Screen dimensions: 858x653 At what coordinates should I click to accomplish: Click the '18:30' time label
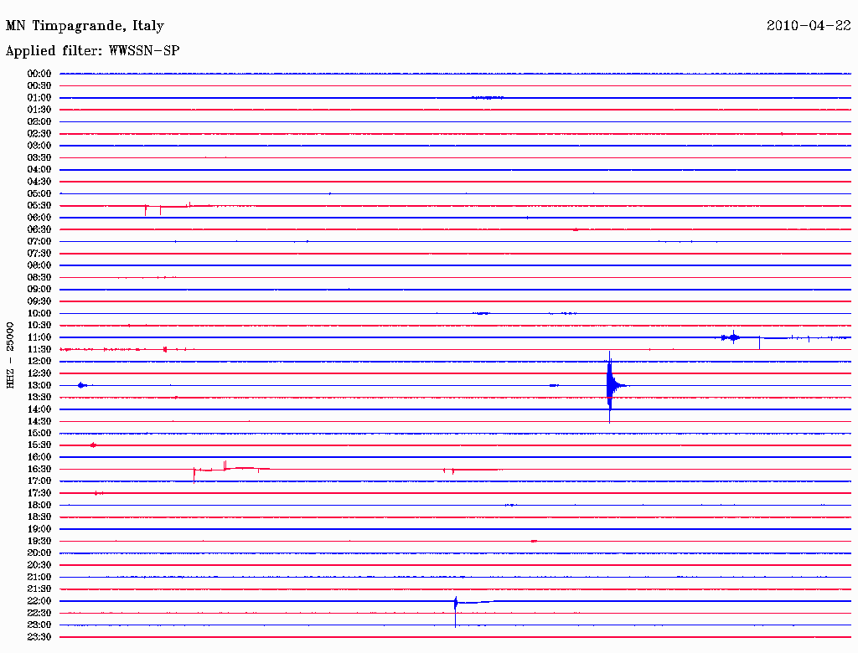tap(39, 517)
